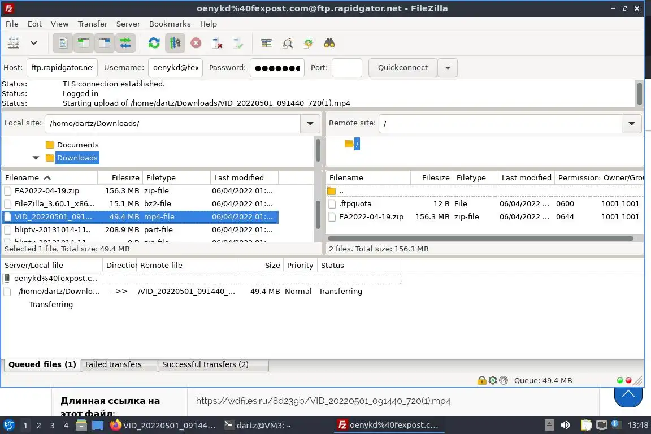651x434 pixels.
Task: Select local file FileZilla_3.60.1_x86
Action: pos(140,204)
